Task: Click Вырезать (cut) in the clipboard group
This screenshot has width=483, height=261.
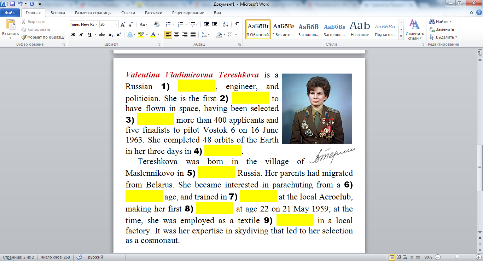Action: [33, 22]
